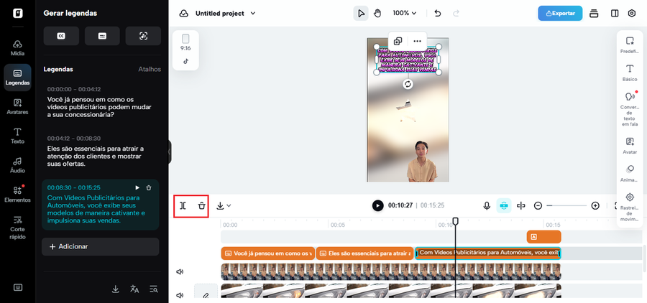647x303 pixels.
Task: Open the Atalhos shortcuts link
Action: pyautogui.click(x=150, y=69)
